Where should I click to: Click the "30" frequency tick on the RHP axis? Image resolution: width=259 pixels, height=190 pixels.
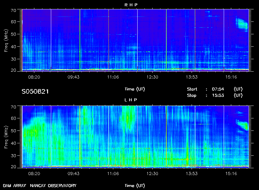tap(13, 59)
